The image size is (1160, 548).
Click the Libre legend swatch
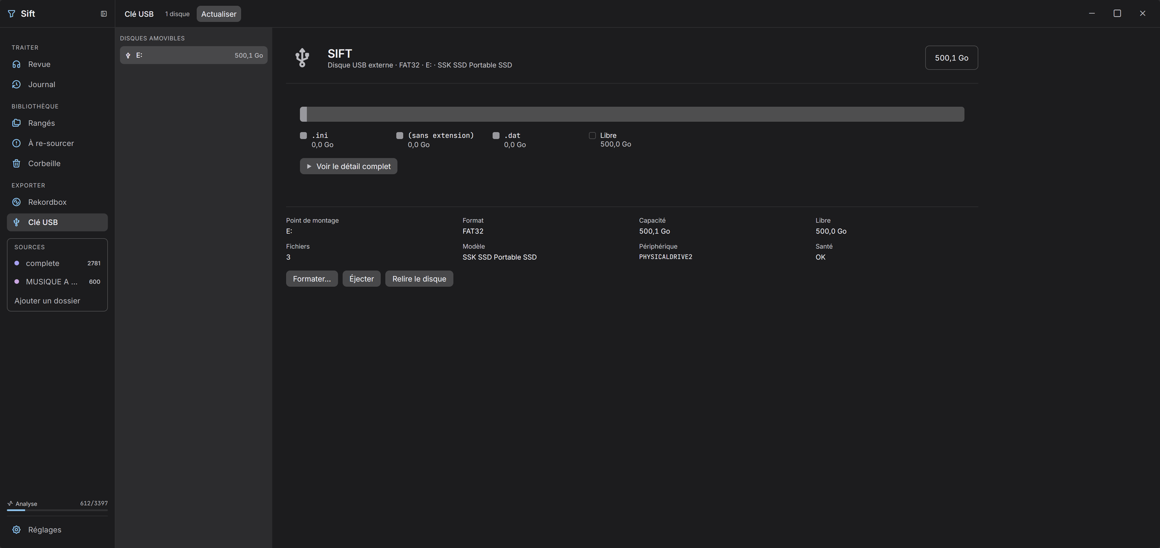point(592,136)
